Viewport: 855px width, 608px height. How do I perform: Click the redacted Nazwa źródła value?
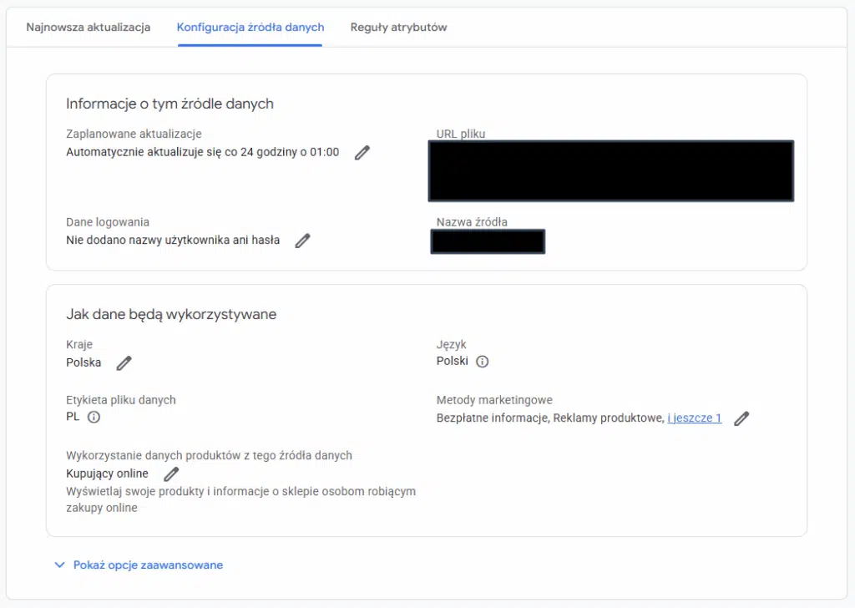[488, 241]
